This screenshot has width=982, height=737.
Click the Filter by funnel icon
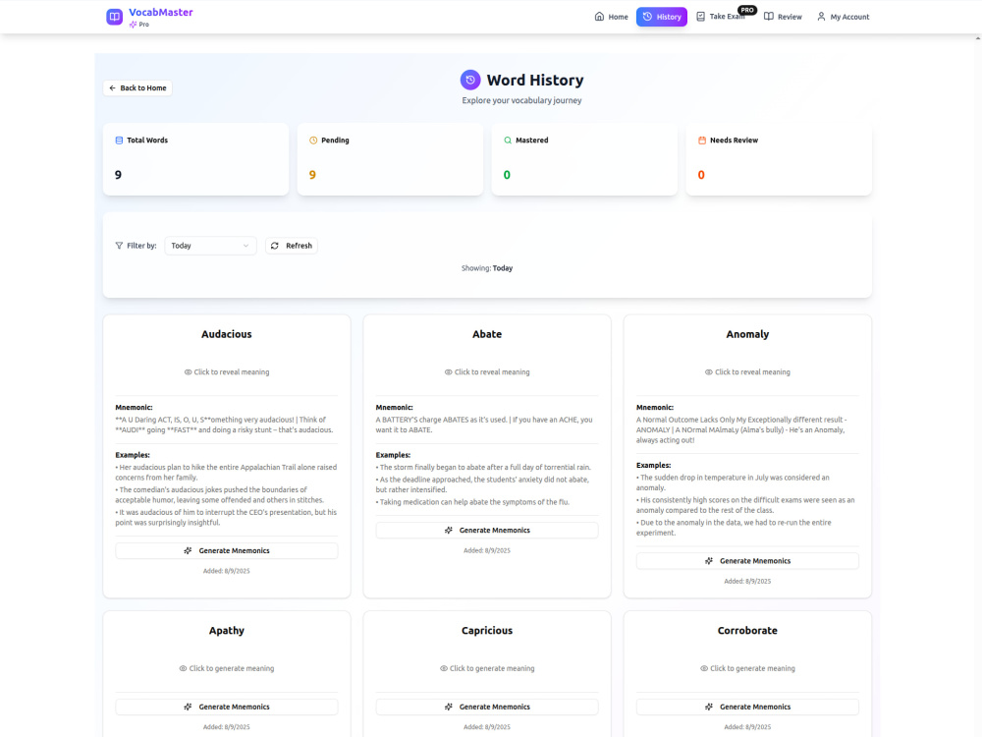coord(119,246)
